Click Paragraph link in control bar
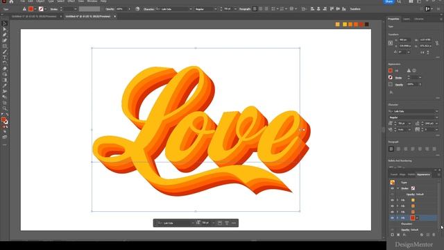Screen dimensions: 444x250 point(245,9)
